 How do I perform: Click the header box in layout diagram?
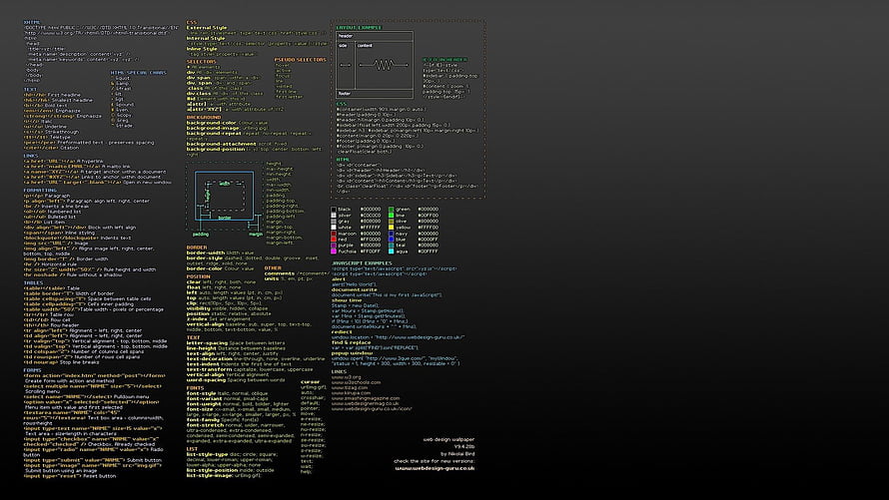375,36
